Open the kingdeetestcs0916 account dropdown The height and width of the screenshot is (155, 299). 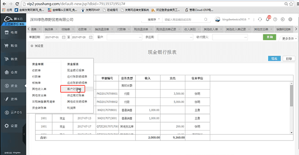(236, 19)
